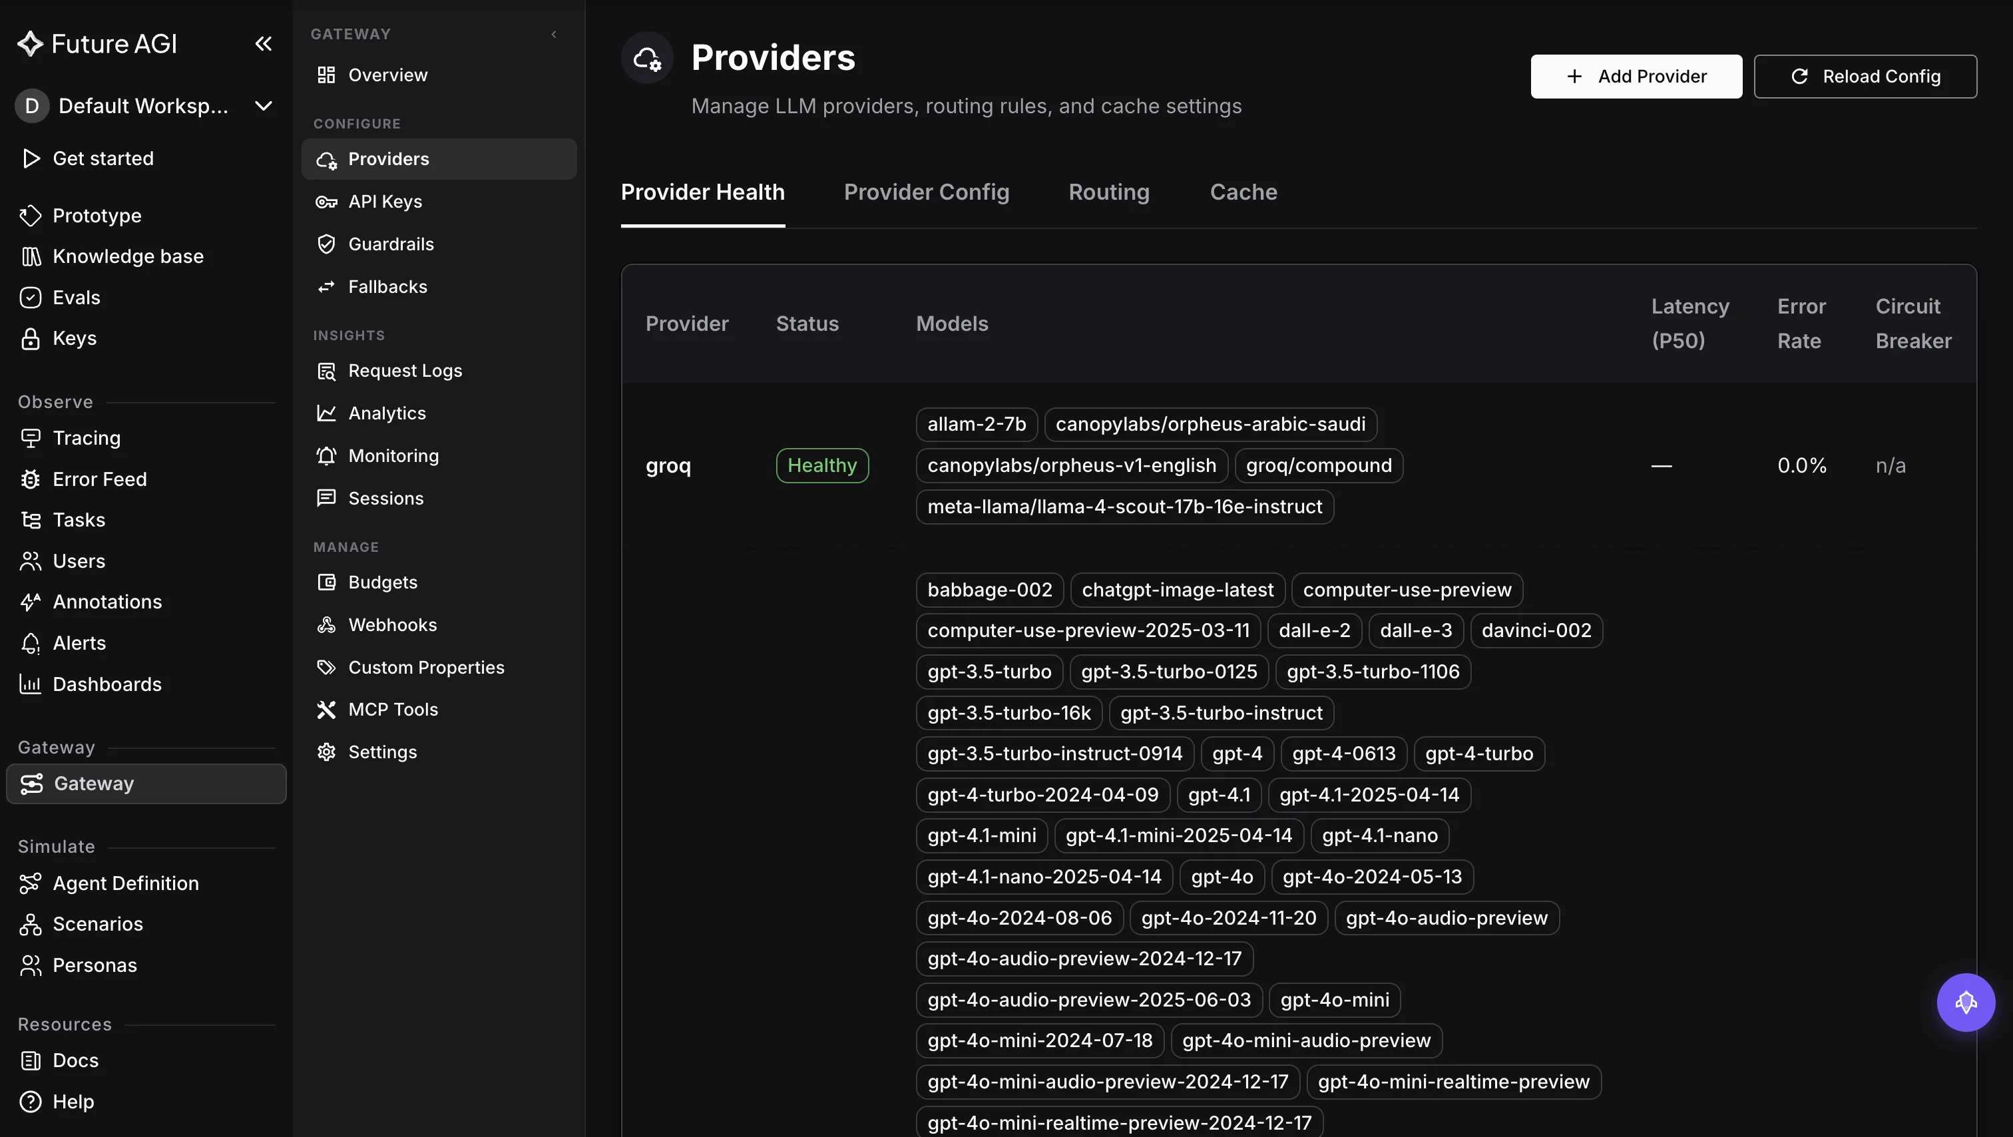Open Docs icon in Resources
The image size is (2013, 1137).
pos(31,1060)
